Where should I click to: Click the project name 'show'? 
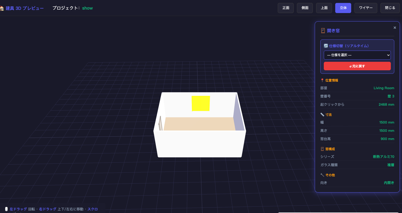coord(87,8)
